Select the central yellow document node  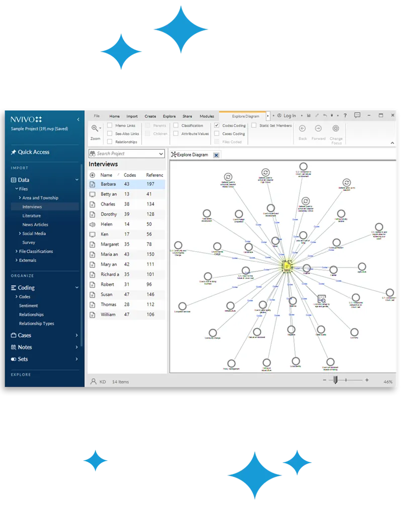pyautogui.click(x=287, y=265)
